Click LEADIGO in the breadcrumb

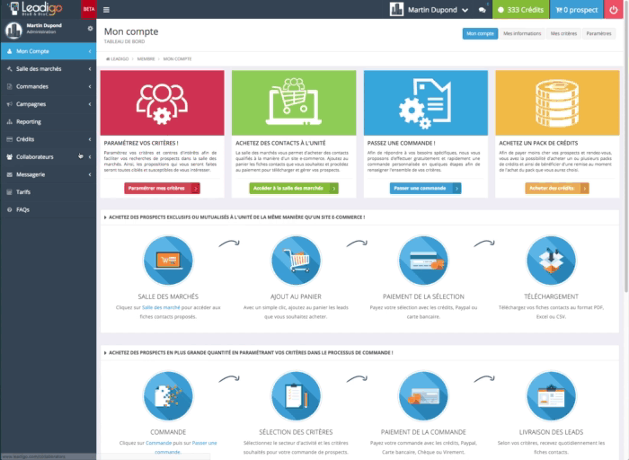tap(118, 59)
